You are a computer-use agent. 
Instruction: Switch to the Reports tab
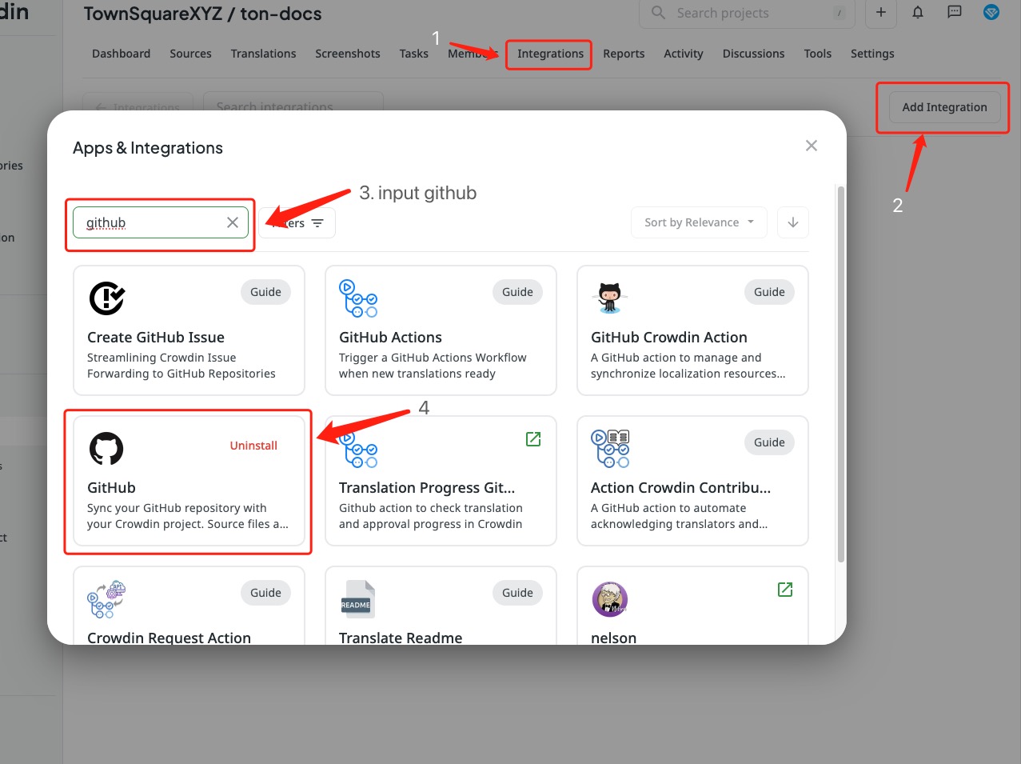[624, 54]
